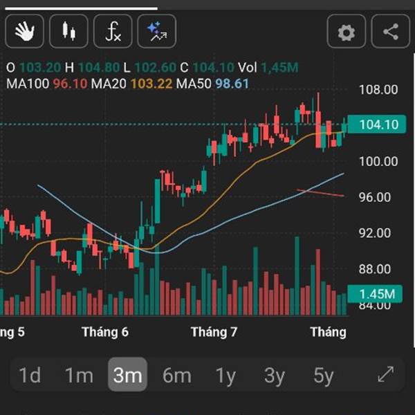Click the open price O 103.20

pyautogui.click(x=34, y=68)
